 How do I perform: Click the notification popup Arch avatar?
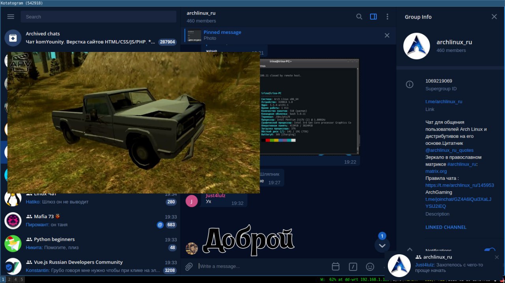pos(399,266)
